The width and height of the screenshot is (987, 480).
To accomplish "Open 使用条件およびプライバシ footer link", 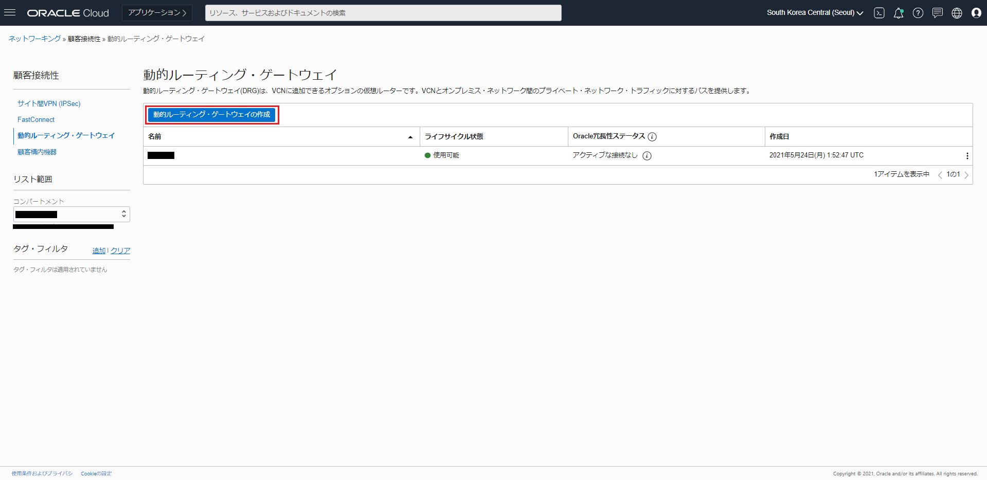I will (42, 473).
